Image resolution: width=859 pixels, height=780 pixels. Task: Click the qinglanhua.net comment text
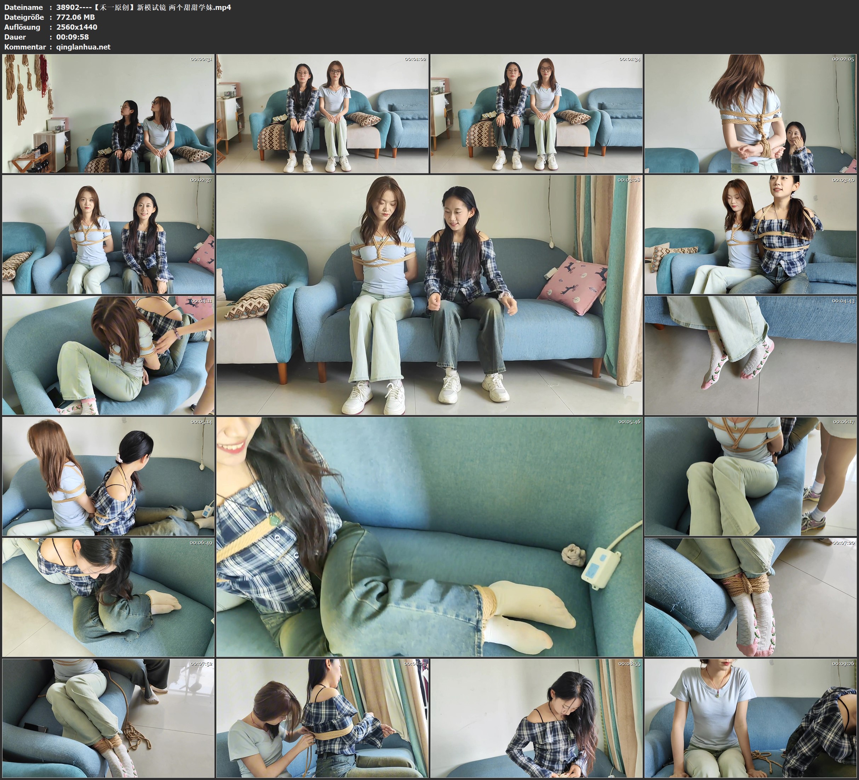coord(83,47)
